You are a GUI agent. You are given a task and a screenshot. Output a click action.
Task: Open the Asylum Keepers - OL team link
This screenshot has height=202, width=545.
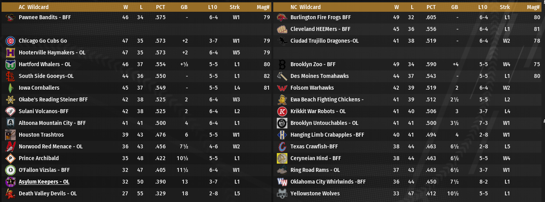44,182
